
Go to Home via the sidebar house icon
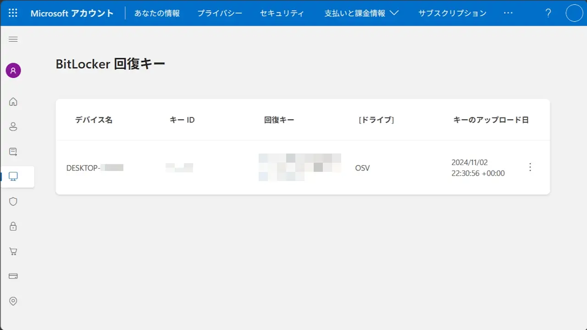(13, 102)
